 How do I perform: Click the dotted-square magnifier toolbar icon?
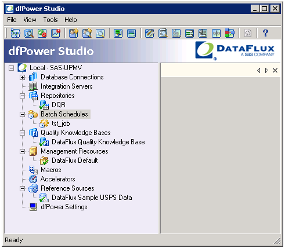(x=100, y=33)
